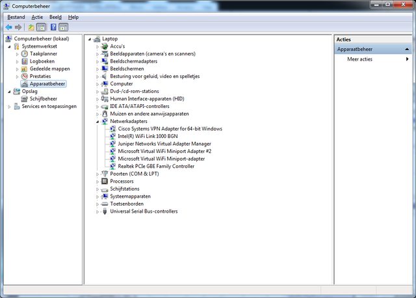Click the Systeemwerkset tools icon
Image resolution: width=416 pixels, height=298 pixels.
16,46
